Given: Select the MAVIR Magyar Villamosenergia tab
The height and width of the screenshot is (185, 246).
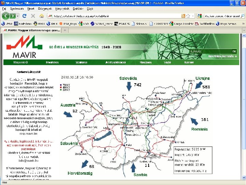Looking at the screenshot, I should pos(31,30).
